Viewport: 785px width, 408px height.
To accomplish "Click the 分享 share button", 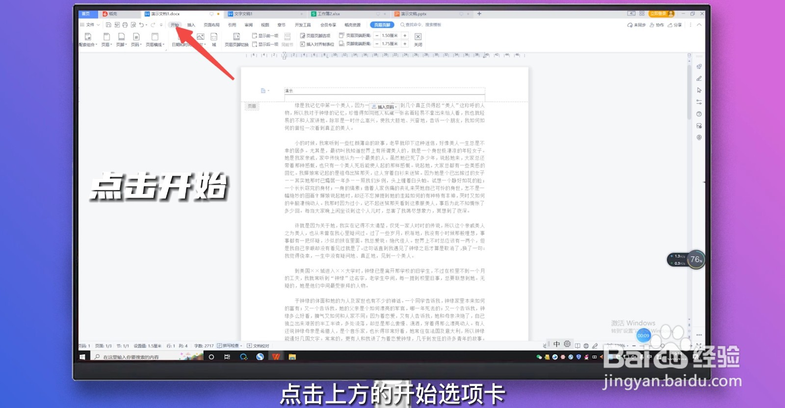I will pyautogui.click(x=675, y=25).
